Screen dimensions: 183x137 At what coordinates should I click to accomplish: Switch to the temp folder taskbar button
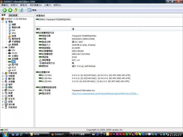[x=39, y=134]
